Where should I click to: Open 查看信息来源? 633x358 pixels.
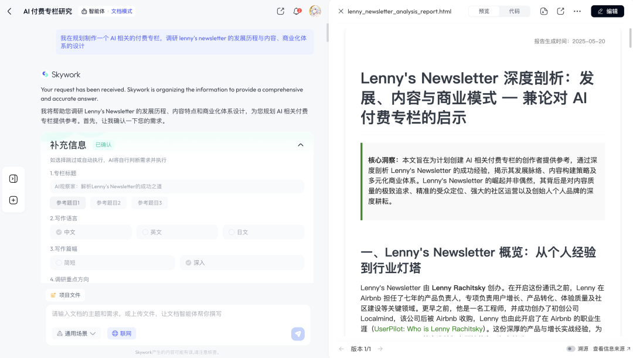point(611,349)
